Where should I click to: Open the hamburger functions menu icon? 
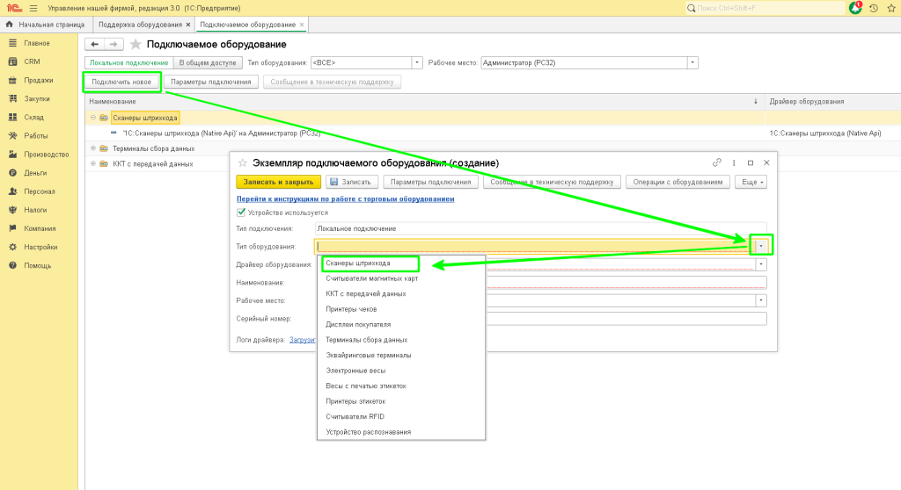[x=32, y=8]
